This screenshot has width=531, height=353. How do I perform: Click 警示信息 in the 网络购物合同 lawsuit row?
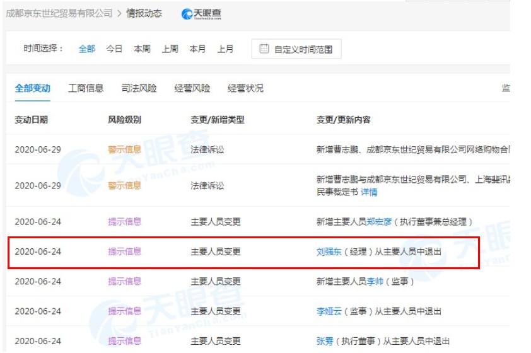[124, 149]
